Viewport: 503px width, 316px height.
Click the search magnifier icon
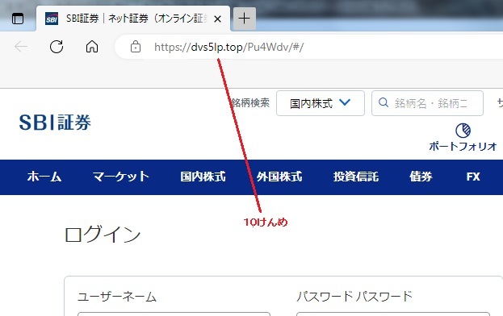pyautogui.click(x=384, y=102)
